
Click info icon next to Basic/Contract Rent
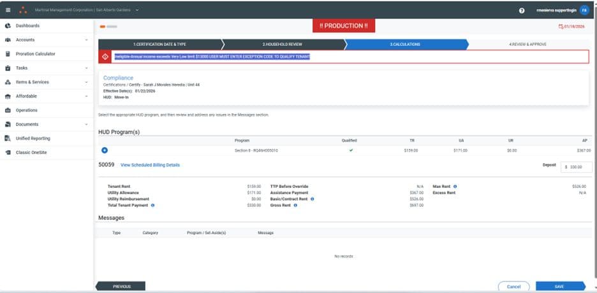[x=312, y=199]
